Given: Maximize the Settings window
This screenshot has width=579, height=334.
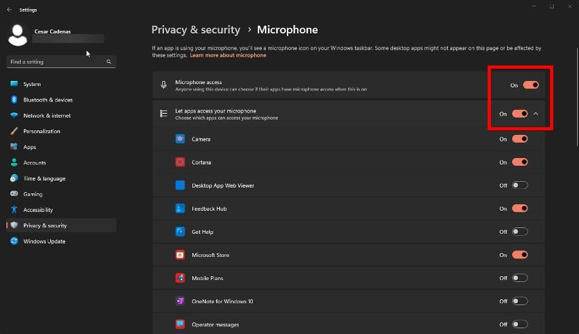Looking at the screenshot, I should (552, 6).
